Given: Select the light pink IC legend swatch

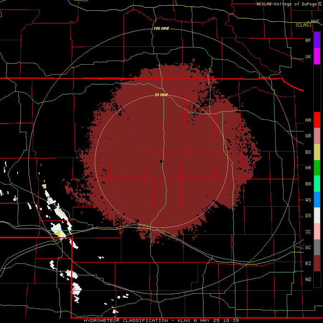Looking at the screenshot, I should (317, 231).
